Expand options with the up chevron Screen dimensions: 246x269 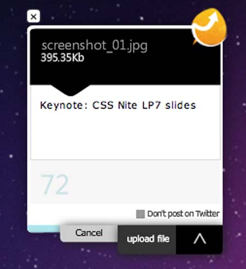(200, 240)
